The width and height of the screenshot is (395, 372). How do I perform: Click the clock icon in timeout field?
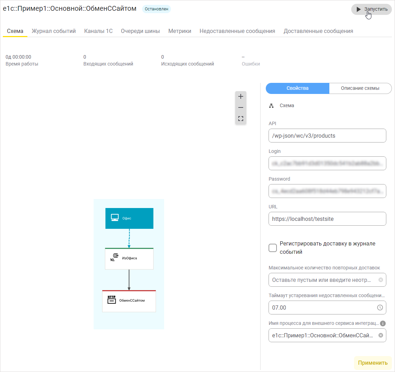380,308
